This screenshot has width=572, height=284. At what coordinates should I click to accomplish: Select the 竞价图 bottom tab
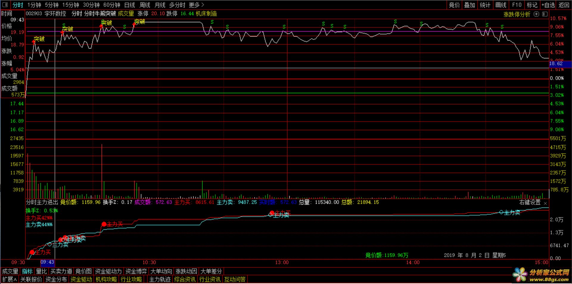point(83,271)
